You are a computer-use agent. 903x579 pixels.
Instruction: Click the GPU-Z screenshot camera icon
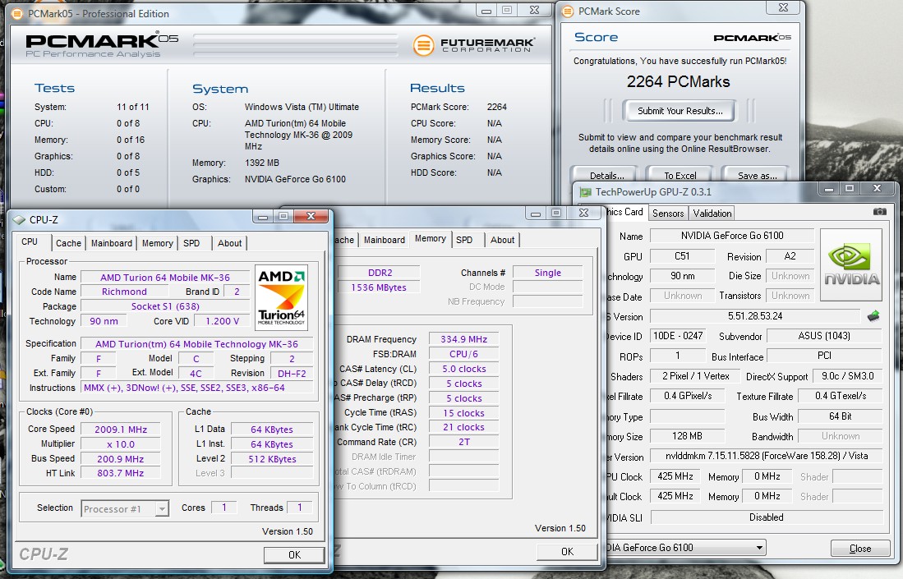[879, 212]
